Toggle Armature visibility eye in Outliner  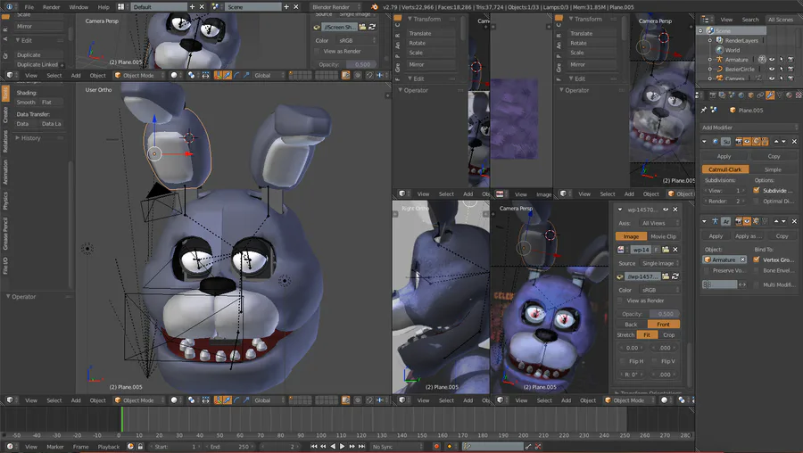(x=772, y=60)
